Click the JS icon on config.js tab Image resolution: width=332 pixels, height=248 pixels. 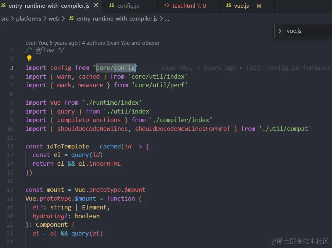(x=112, y=5)
